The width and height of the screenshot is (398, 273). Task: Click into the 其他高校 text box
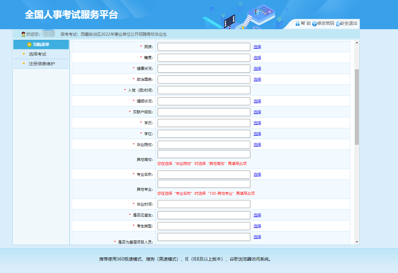(204, 154)
